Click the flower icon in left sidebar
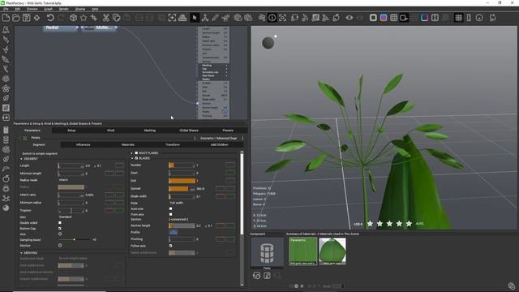519x292 pixels. point(6,88)
